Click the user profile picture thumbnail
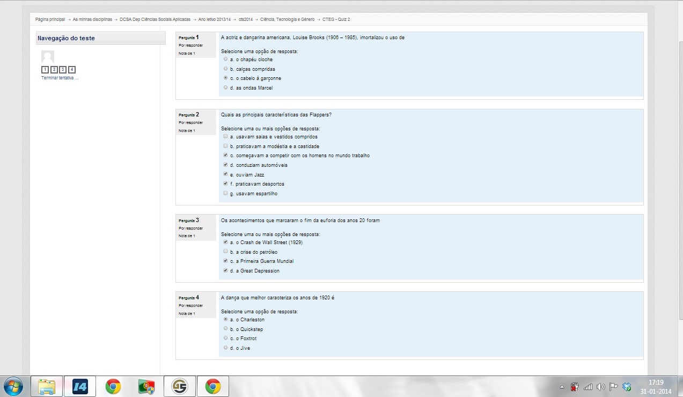 (x=48, y=57)
